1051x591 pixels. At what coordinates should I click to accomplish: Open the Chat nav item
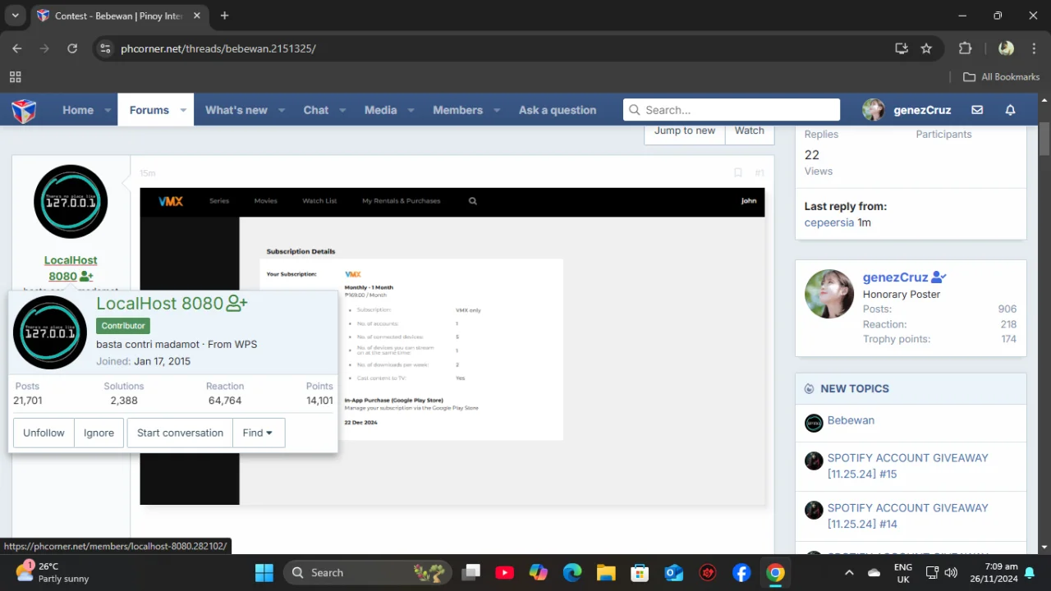click(x=316, y=110)
